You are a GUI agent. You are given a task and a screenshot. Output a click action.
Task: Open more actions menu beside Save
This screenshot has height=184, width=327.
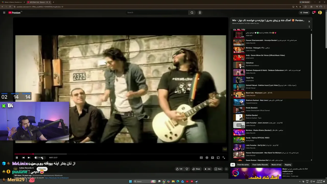pos(226,169)
